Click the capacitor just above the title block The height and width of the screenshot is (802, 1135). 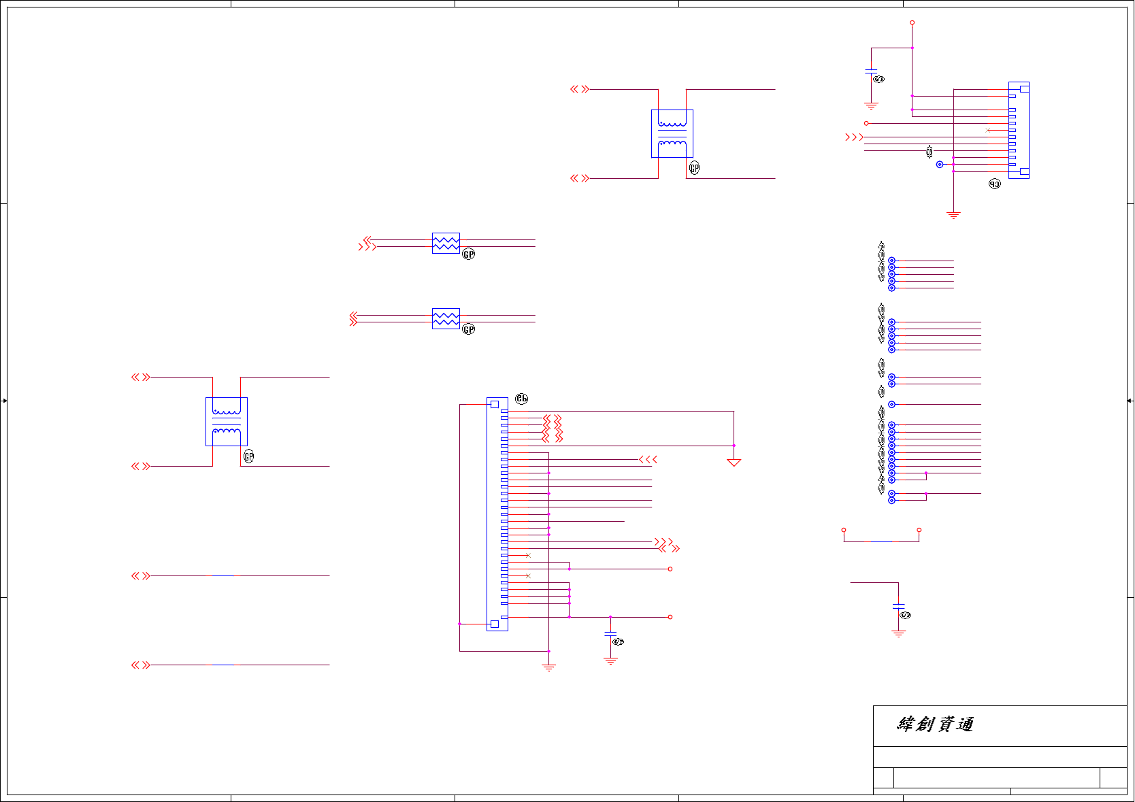pyautogui.click(x=898, y=605)
